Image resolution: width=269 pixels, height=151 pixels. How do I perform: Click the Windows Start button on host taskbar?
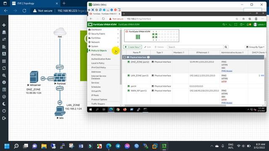click(x=7, y=146)
